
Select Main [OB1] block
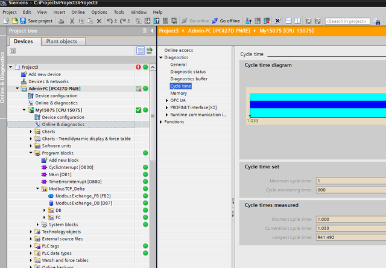[x=60, y=174]
